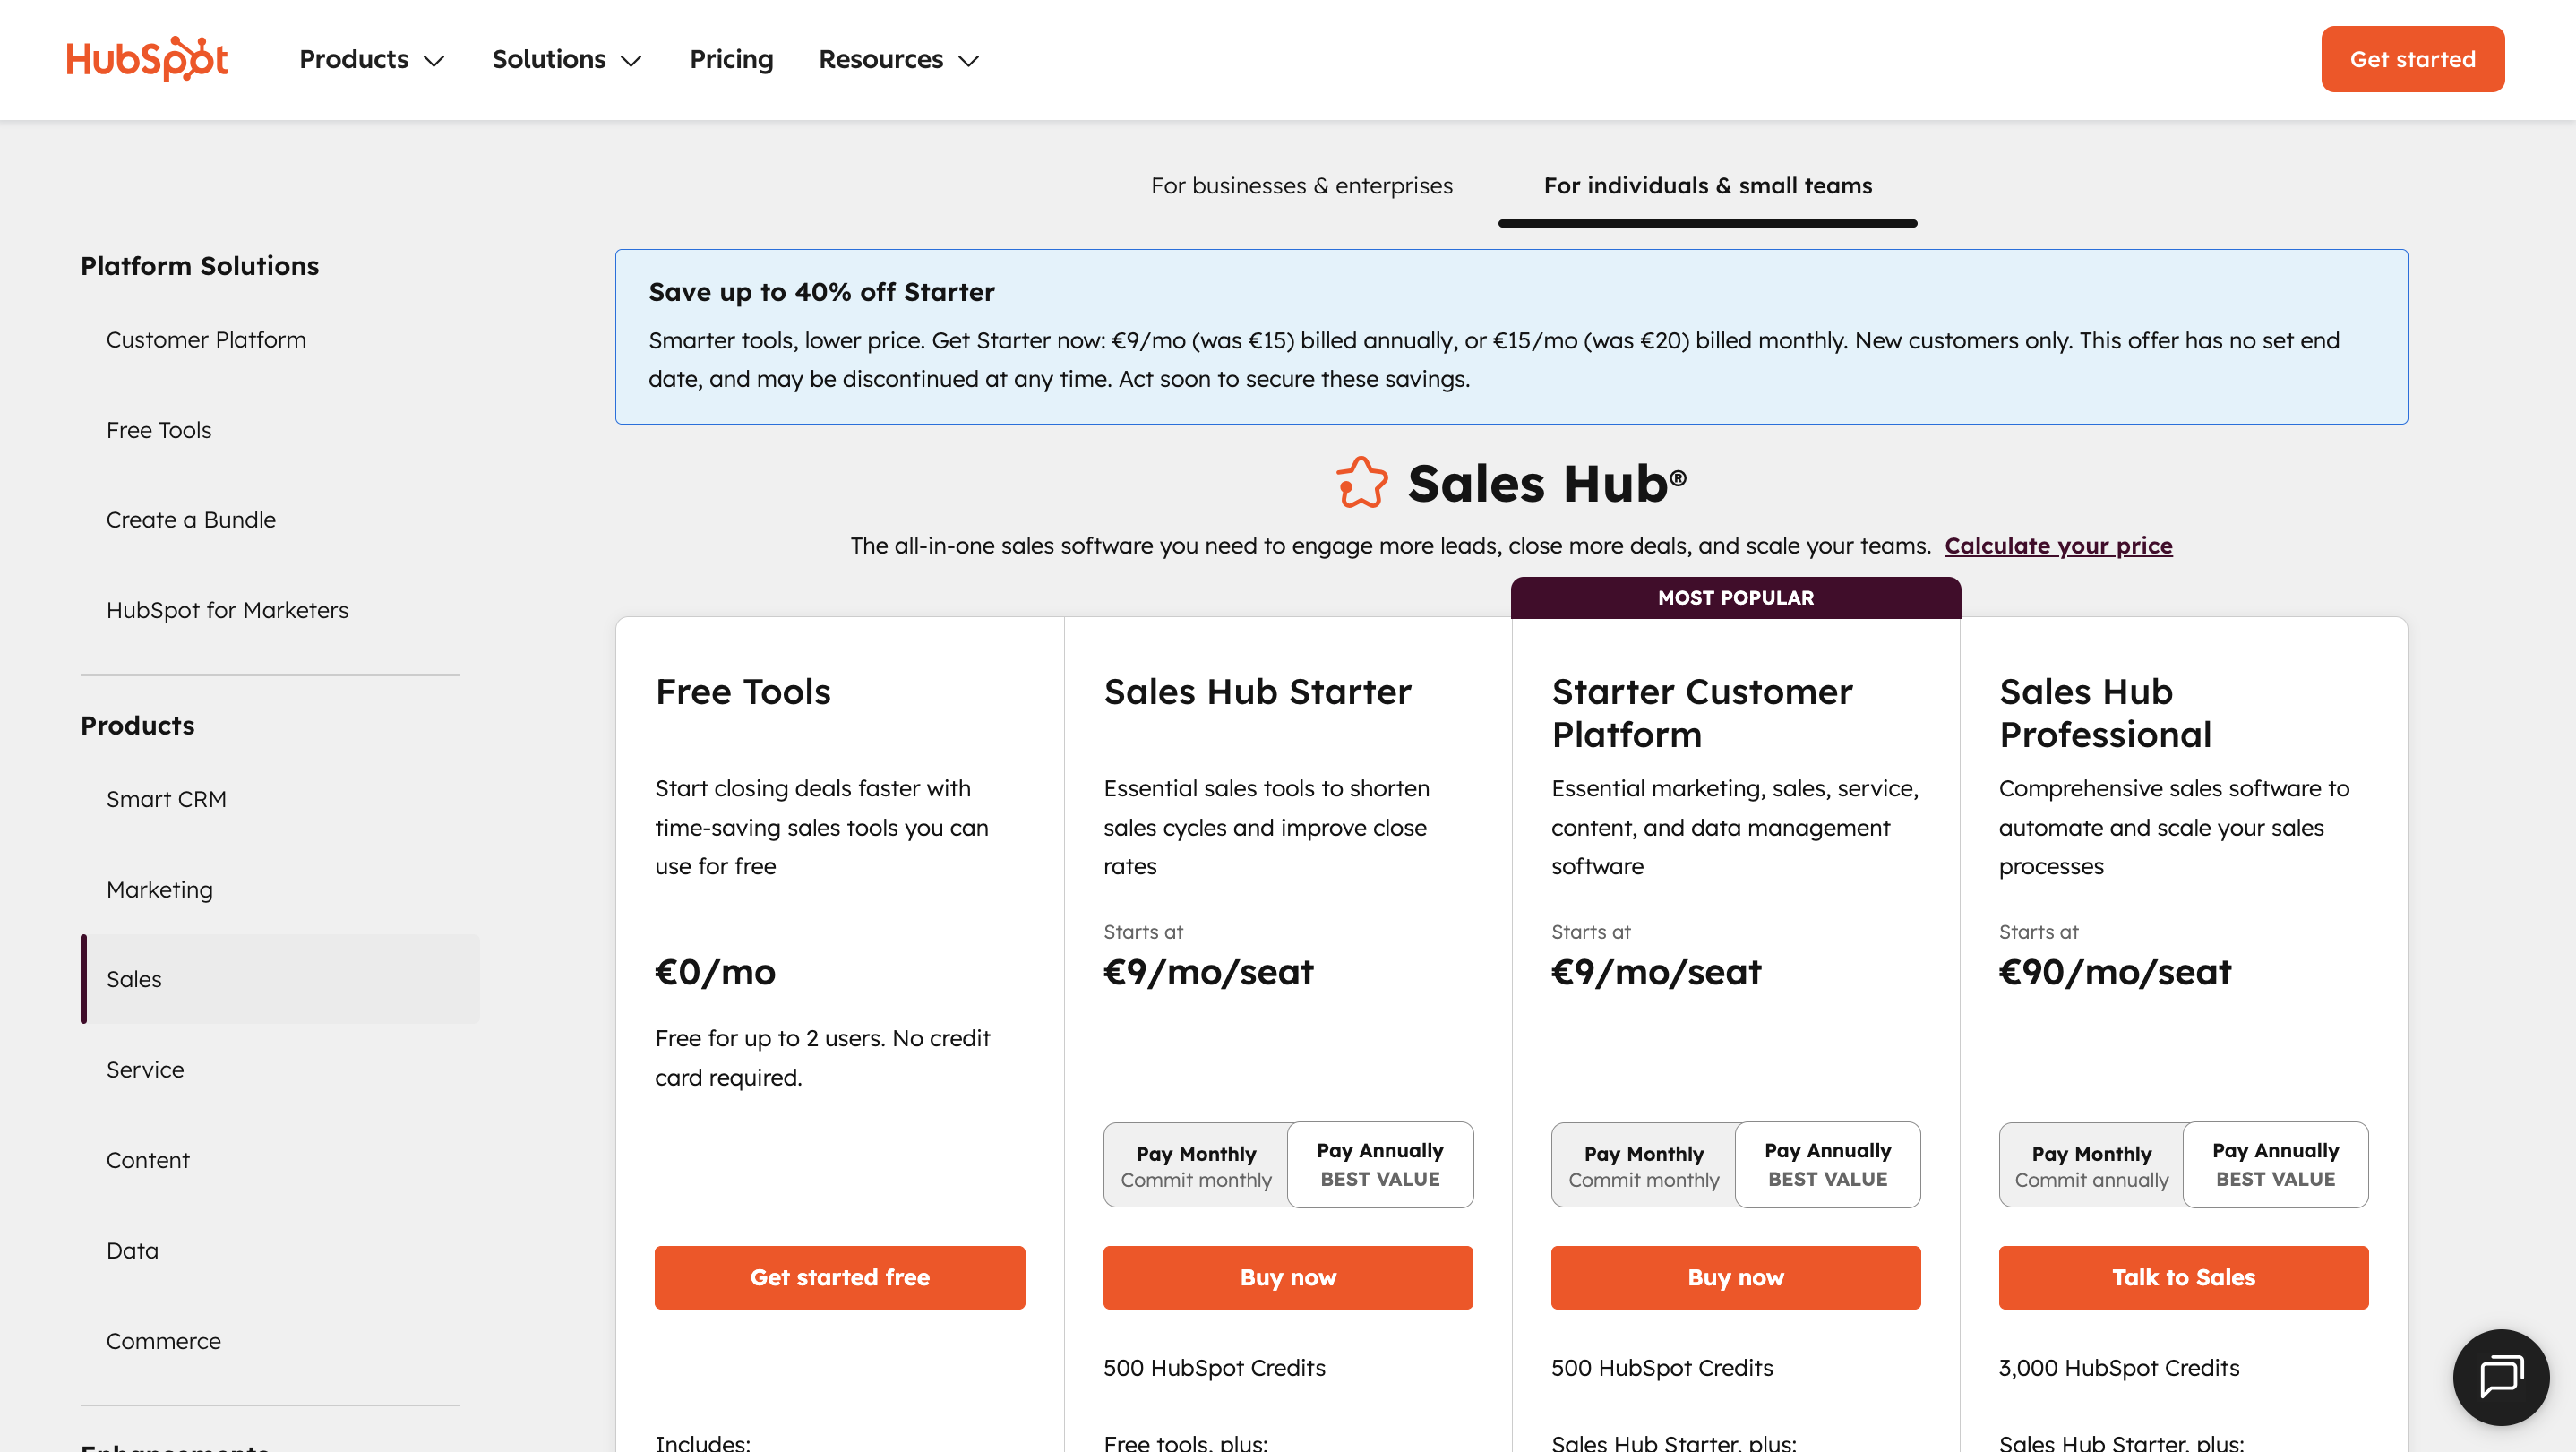The width and height of the screenshot is (2576, 1452).
Task: Click the Free Tools plan title
Action: click(743, 692)
